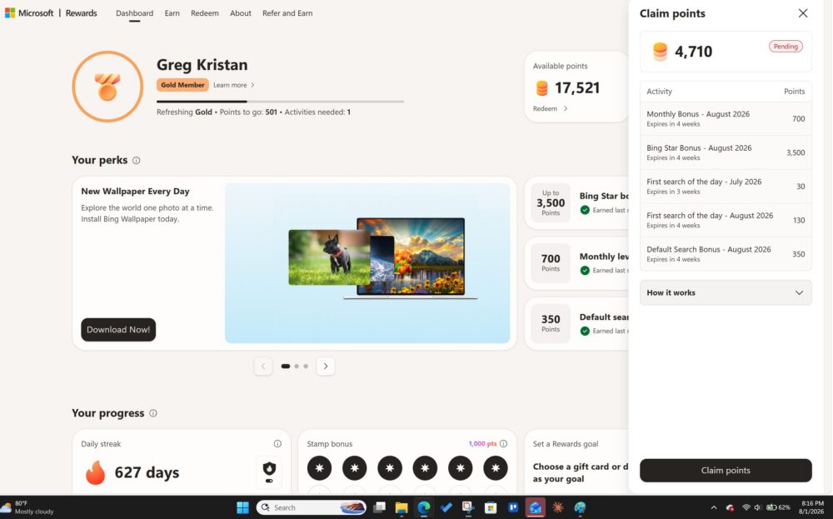833x519 pixels.
Task: Show hidden system tray icons
Action: [714, 507]
